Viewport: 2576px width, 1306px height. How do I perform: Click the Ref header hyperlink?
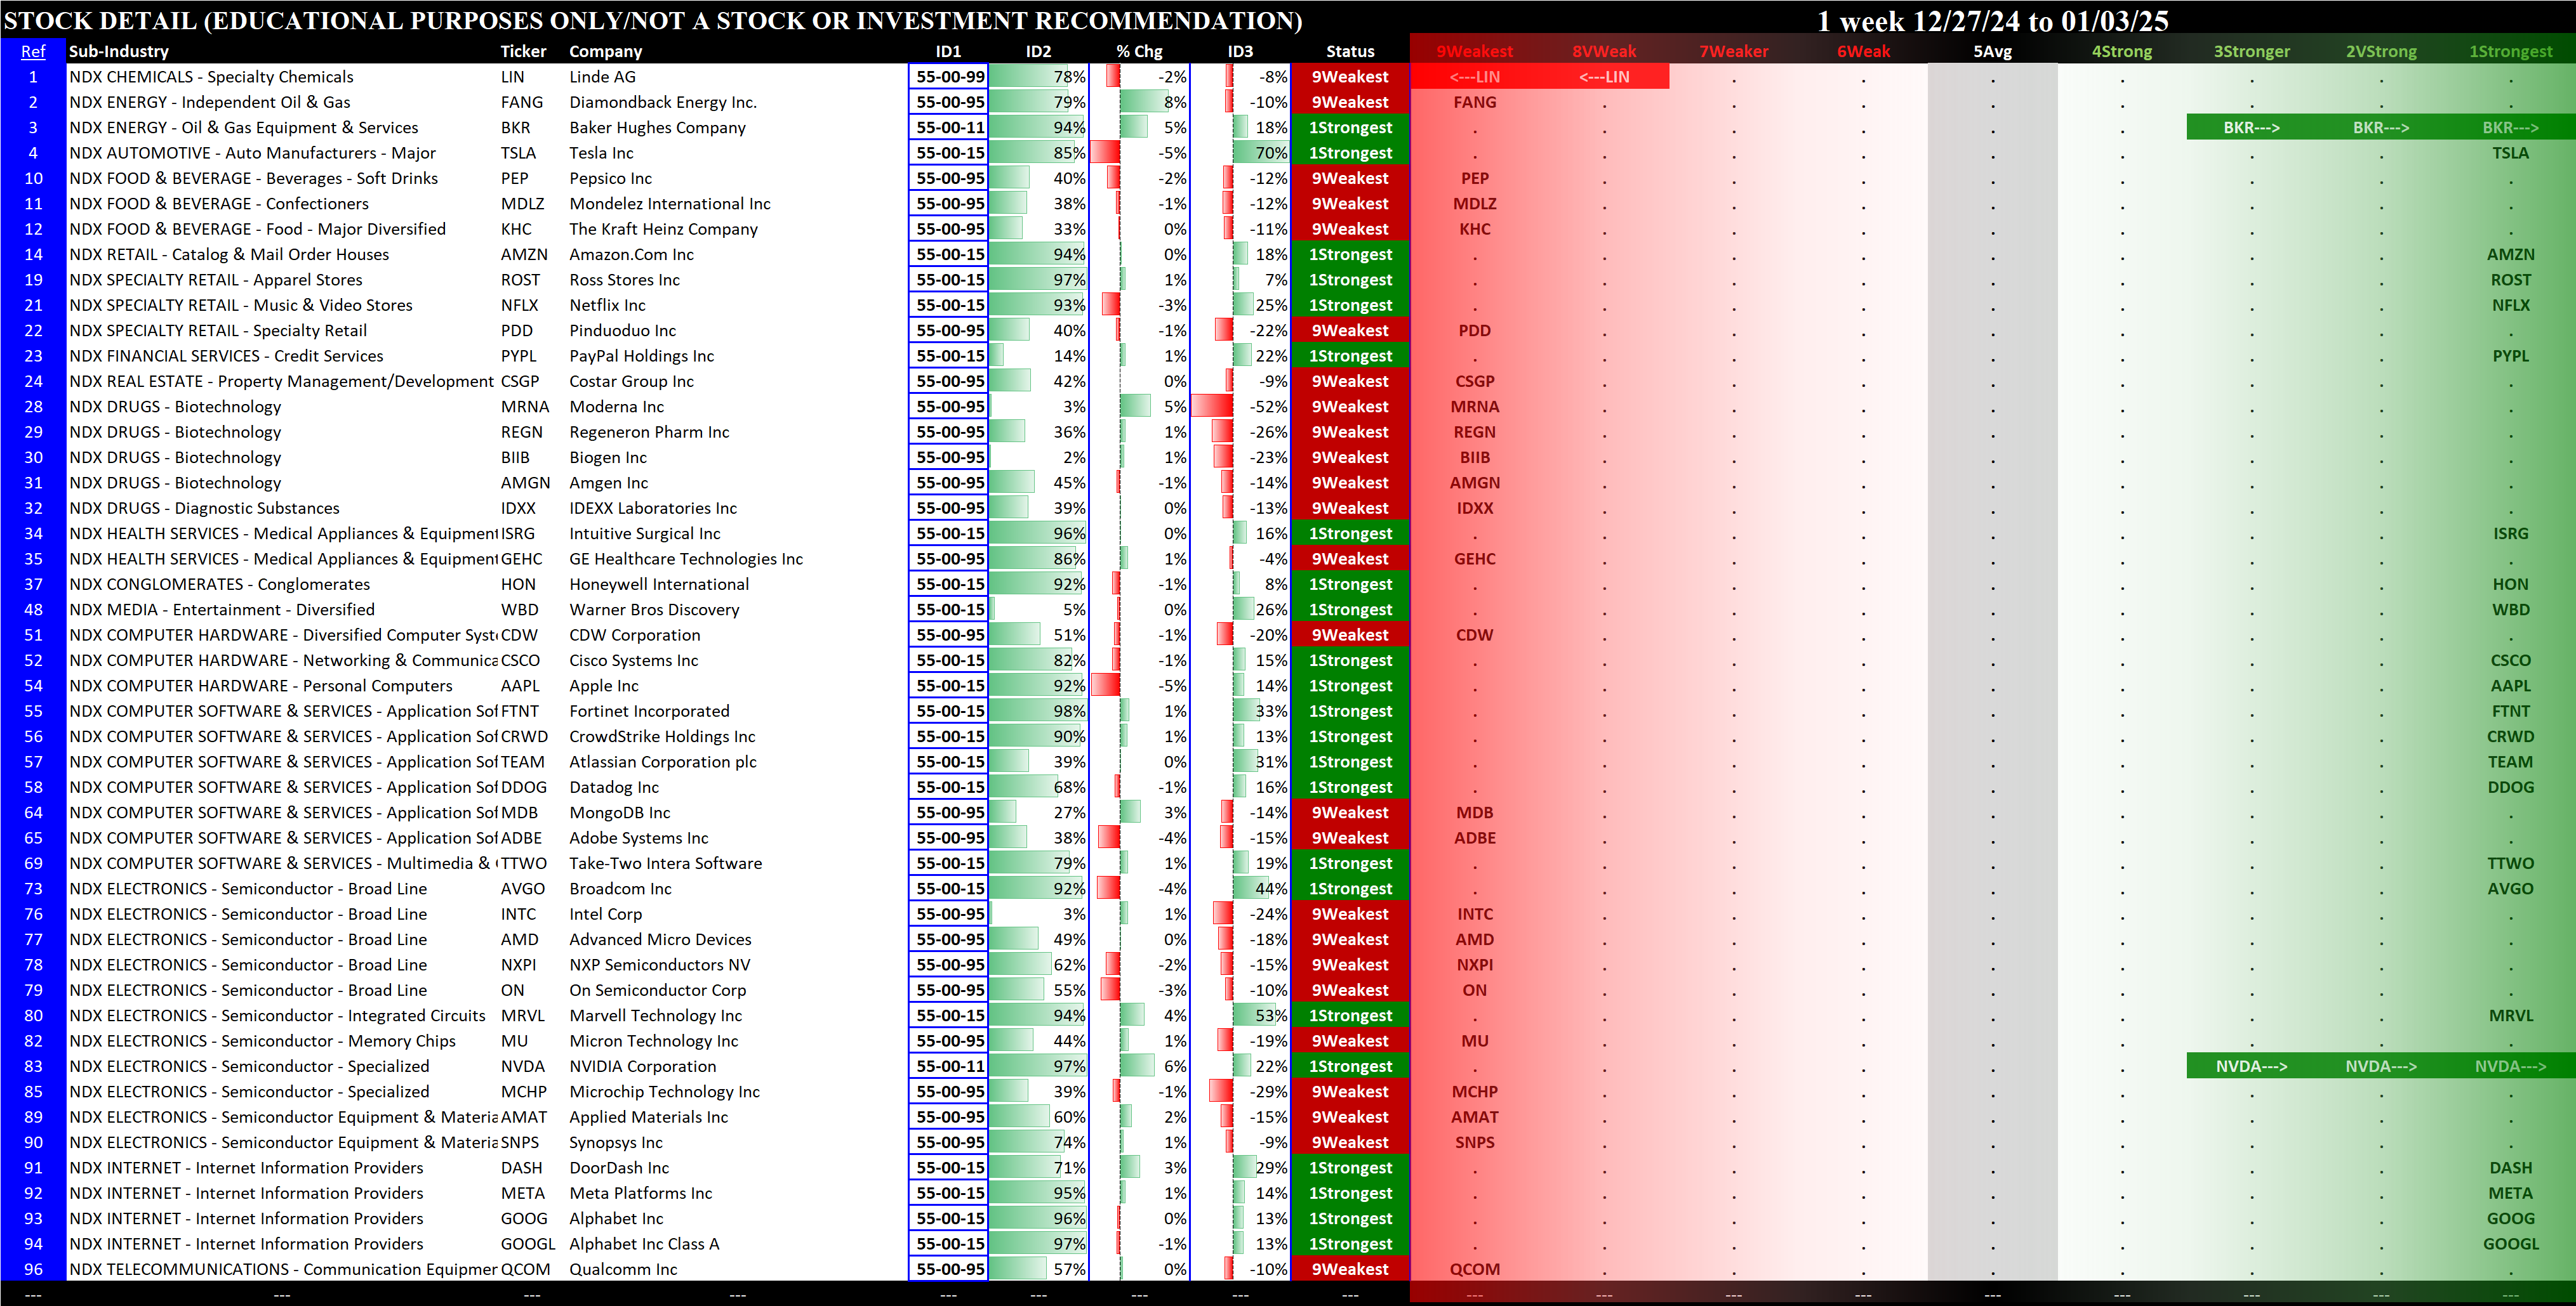click(33, 51)
